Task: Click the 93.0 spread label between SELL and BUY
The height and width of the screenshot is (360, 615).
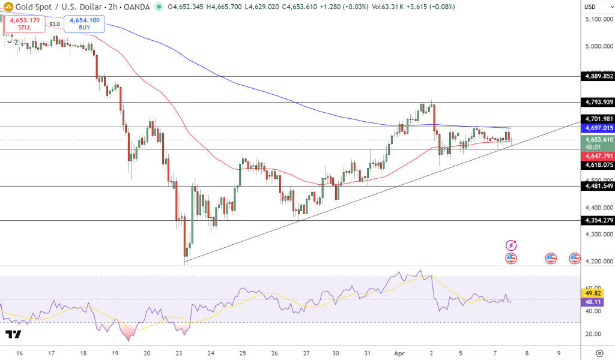Action: (53, 25)
